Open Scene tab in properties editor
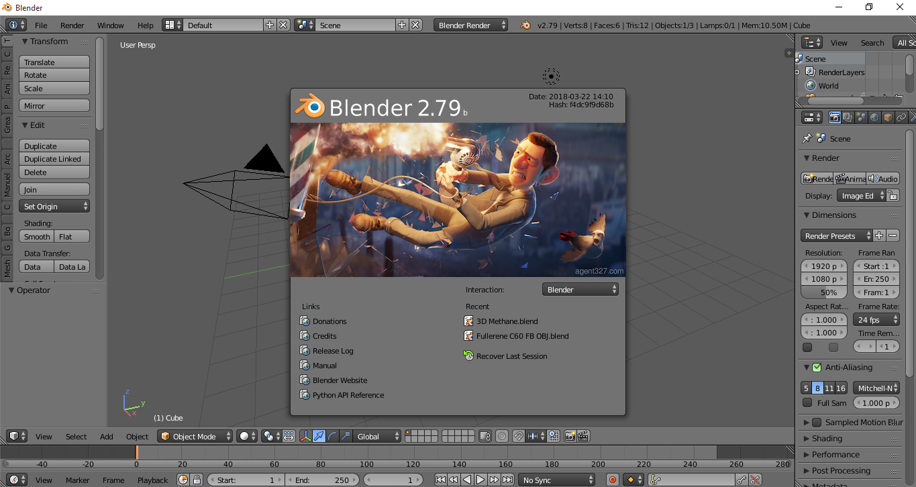Viewport: 916px width, 487px height. point(862,117)
